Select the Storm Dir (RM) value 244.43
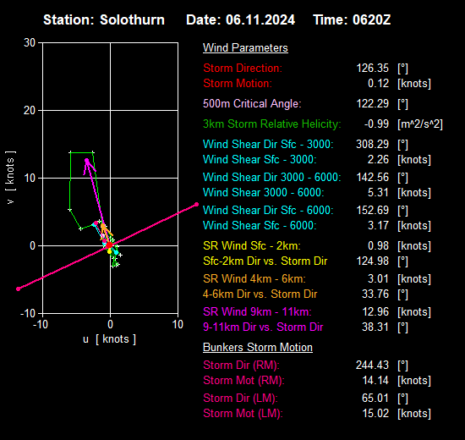This screenshot has width=465, height=440. point(372,365)
